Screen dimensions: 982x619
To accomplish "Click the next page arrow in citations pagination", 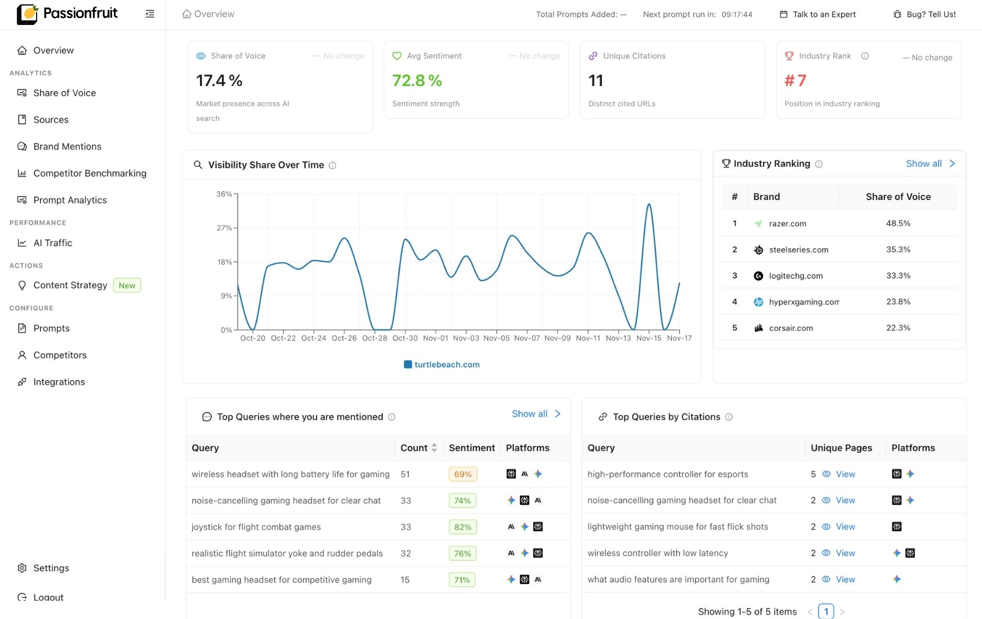I will 842,612.
